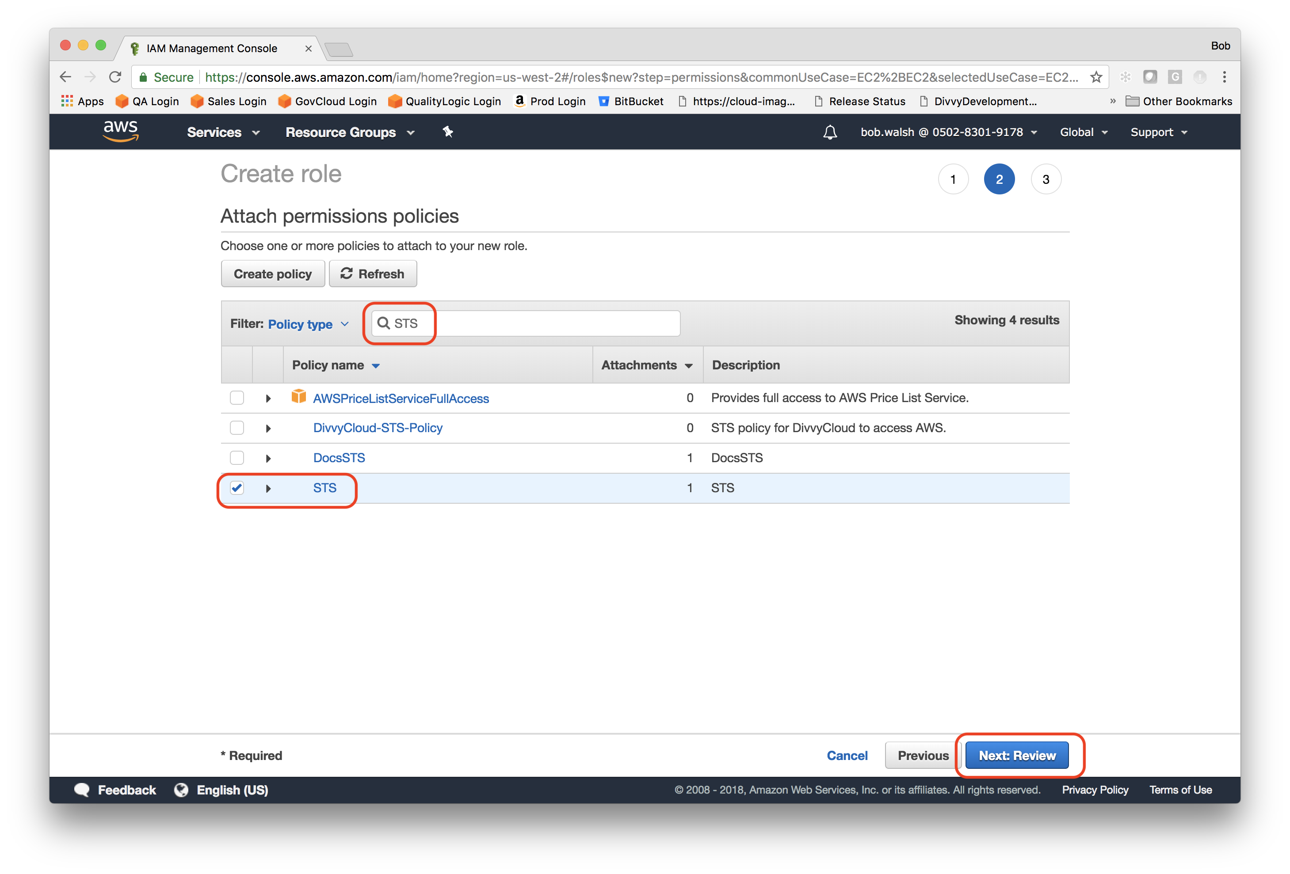Click the Next: Review button
This screenshot has width=1290, height=874.
point(1017,755)
